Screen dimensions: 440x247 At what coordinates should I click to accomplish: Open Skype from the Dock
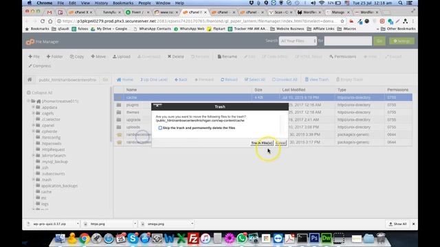(x=133, y=238)
